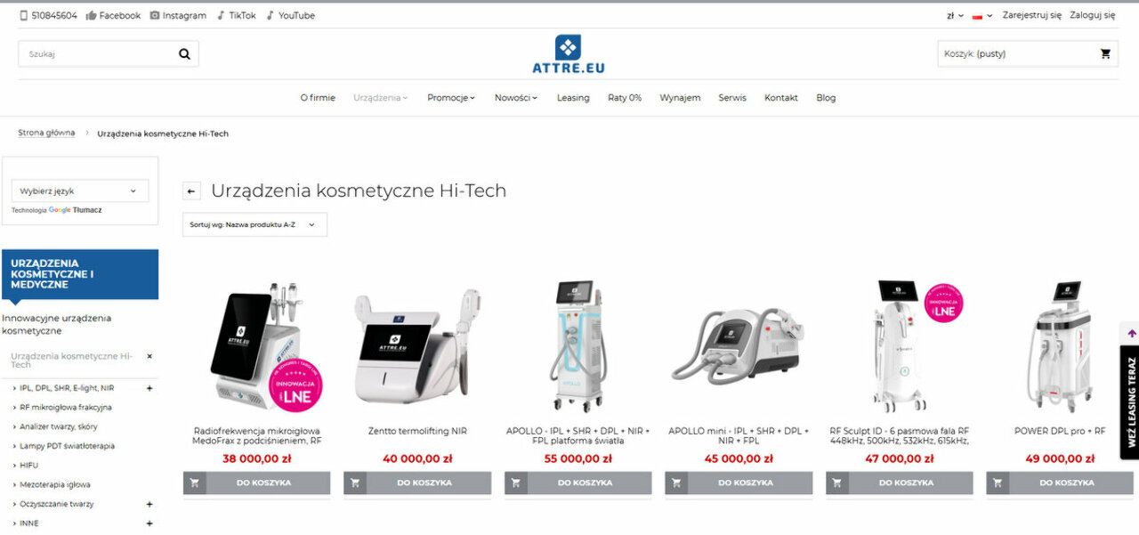Click the ATTRE.EU logo
This screenshot has height=535, width=1139.
(568, 54)
